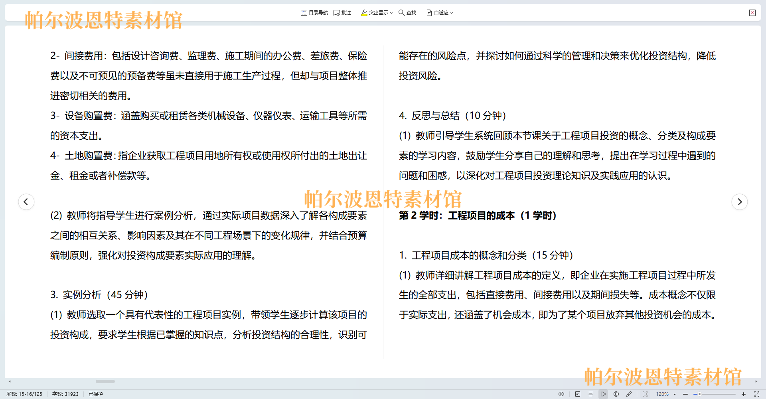Screen dimensions: 766x399
Task: Enter fullscreen with expand icon
Action: [x=756, y=394]
